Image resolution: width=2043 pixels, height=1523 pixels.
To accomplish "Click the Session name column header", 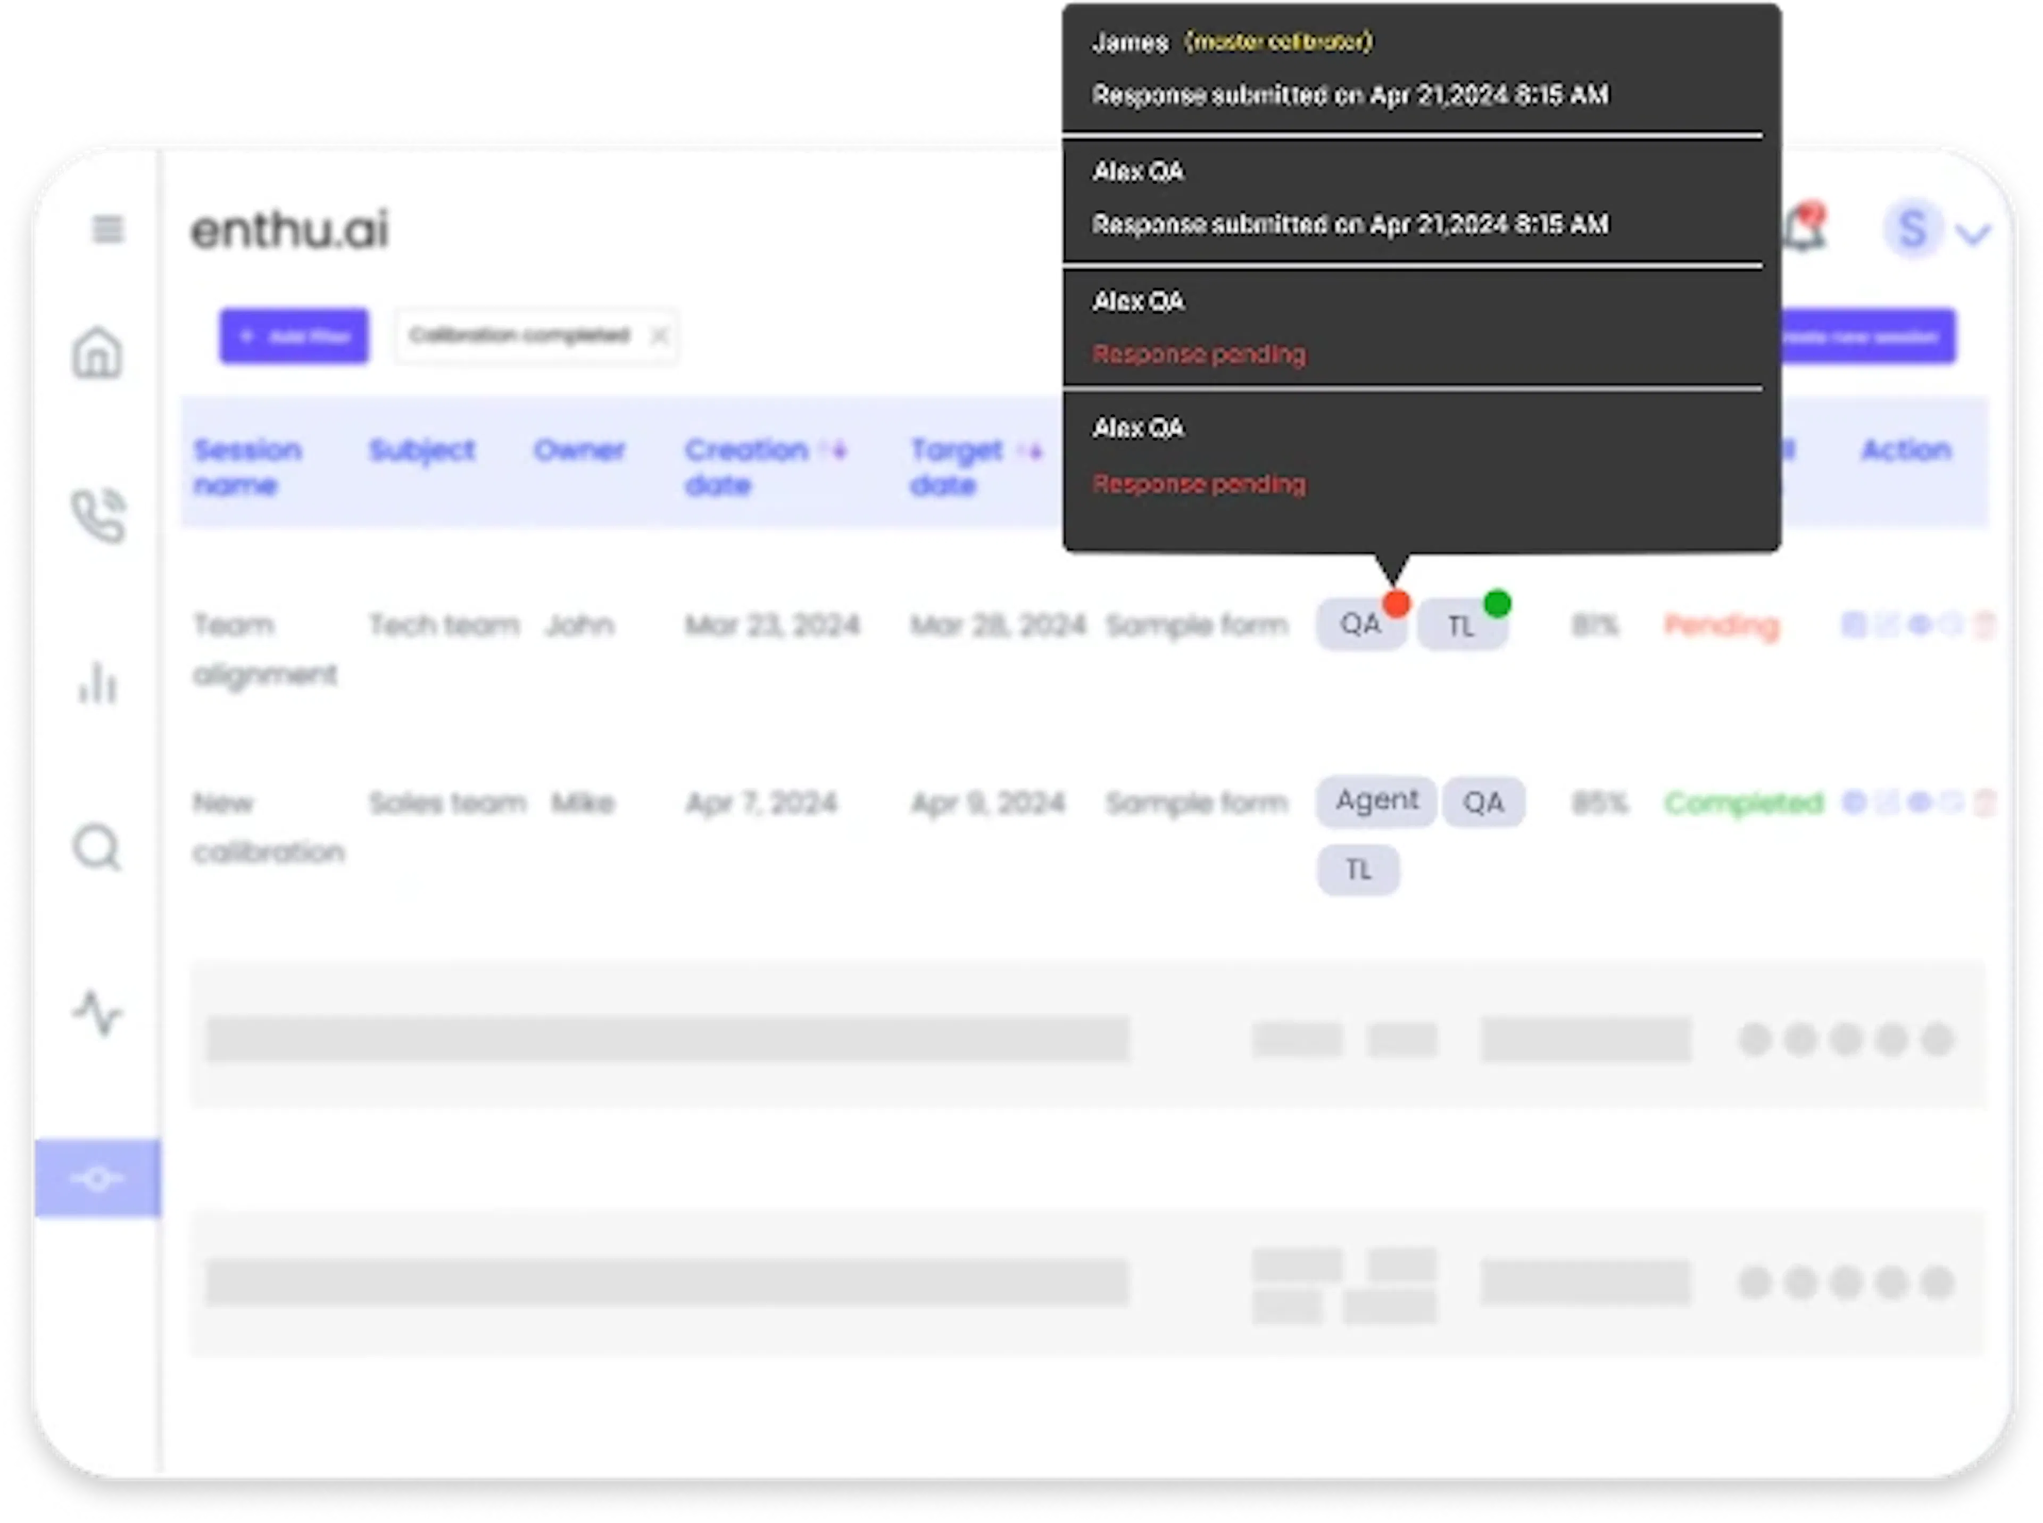I will pos(247,467).
